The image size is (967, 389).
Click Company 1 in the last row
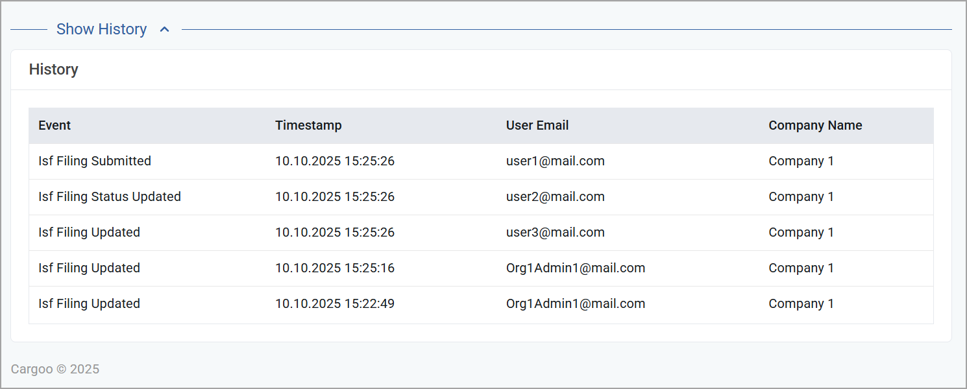(801, 303)
